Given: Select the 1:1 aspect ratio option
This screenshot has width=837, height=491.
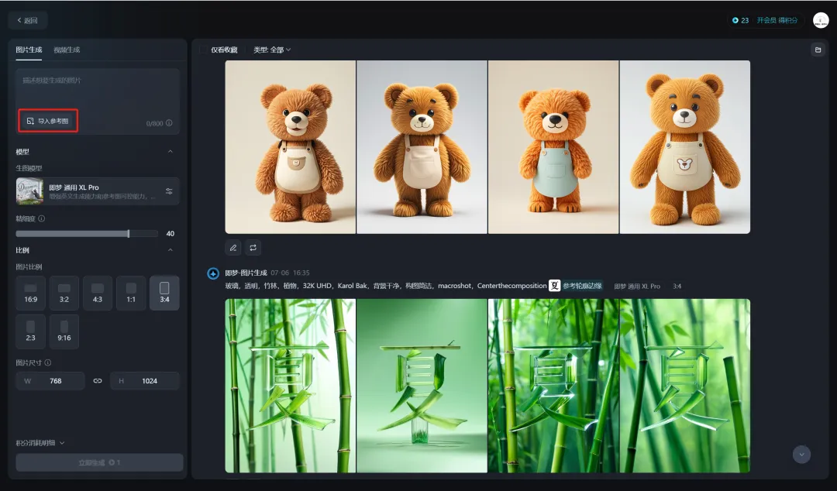Looking at the screenshot, I should click(131, 293).
